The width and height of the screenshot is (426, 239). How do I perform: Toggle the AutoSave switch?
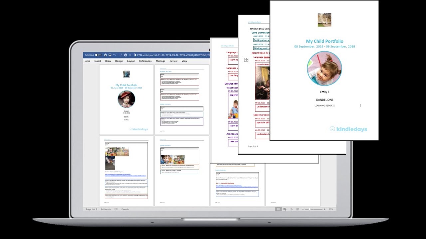click(x=98, y=55)
